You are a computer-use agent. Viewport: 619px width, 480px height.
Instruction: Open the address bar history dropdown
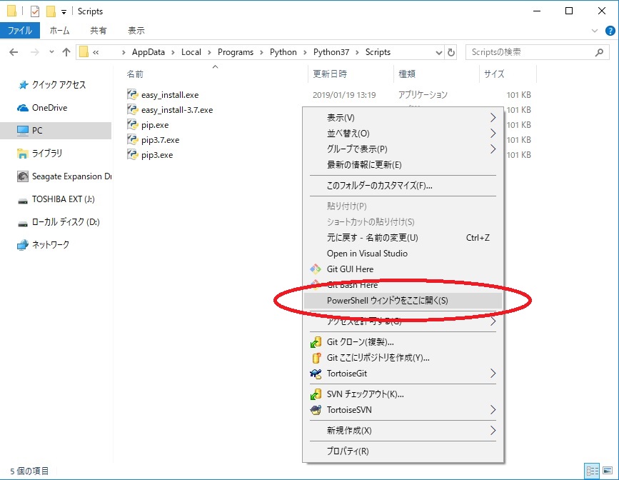tap(438, 53)
